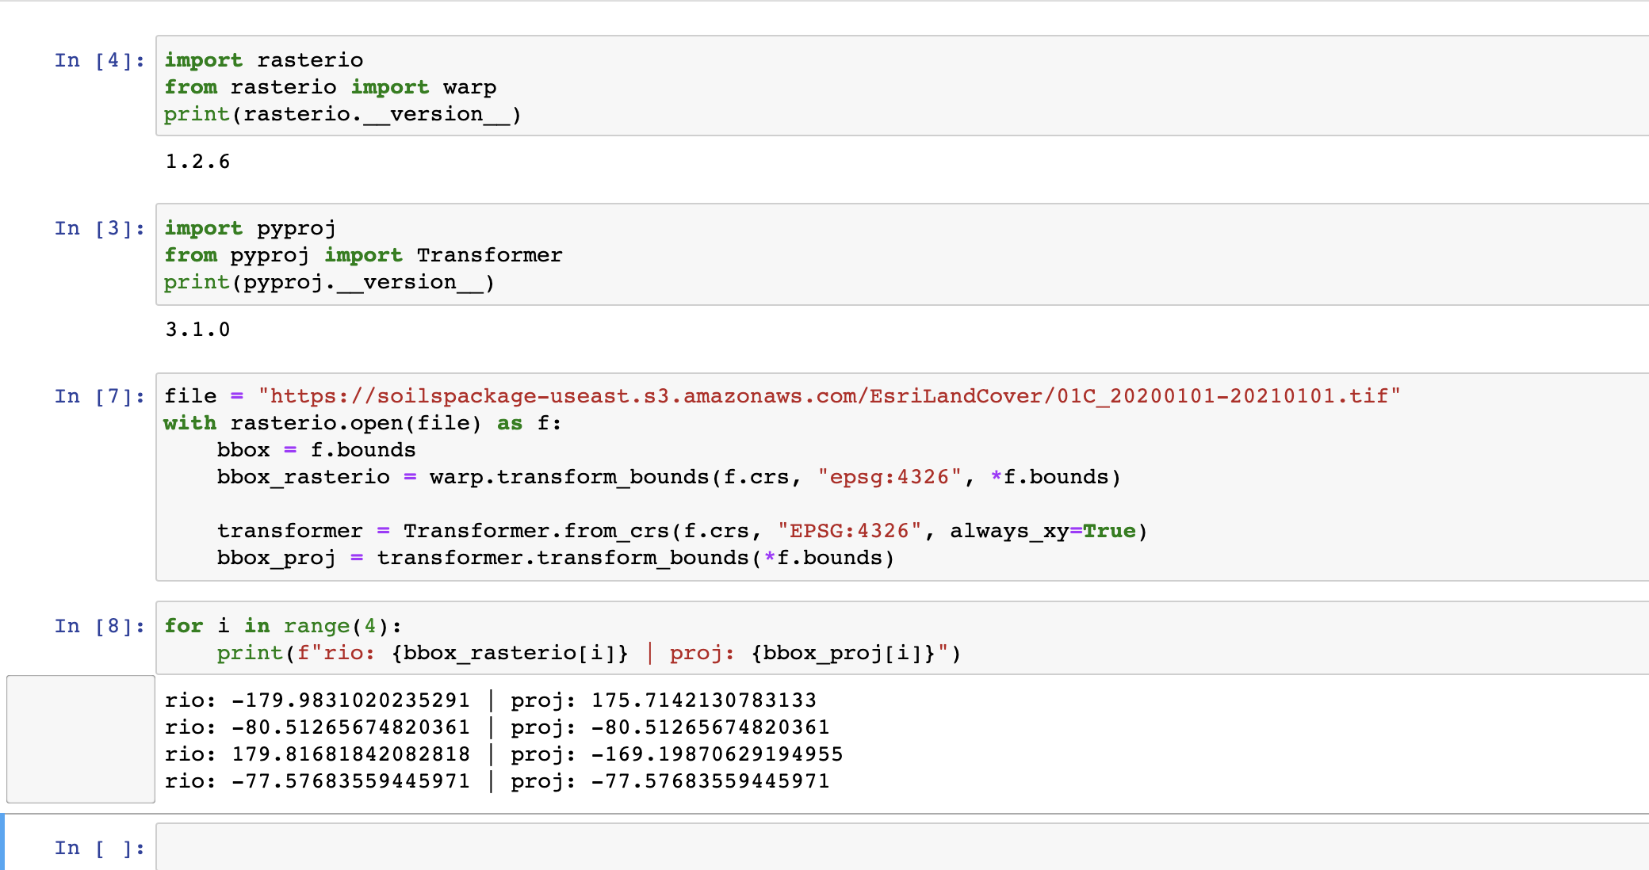Viewport: 1649px width, 870px height.
Task: Click the In [4] cell prompt label
Action: coord(99,61)
